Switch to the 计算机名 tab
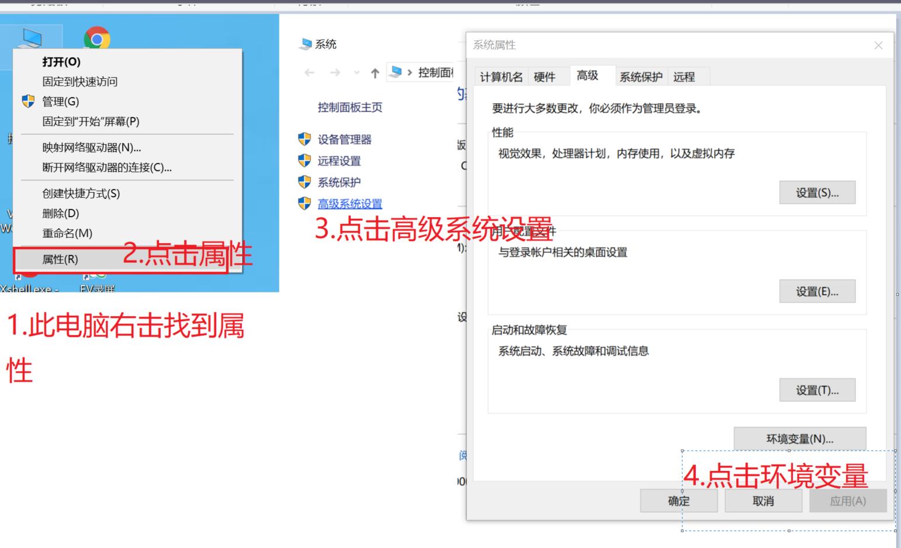The height and width of the screenshot is (548, 901). (x=501, y=77)
